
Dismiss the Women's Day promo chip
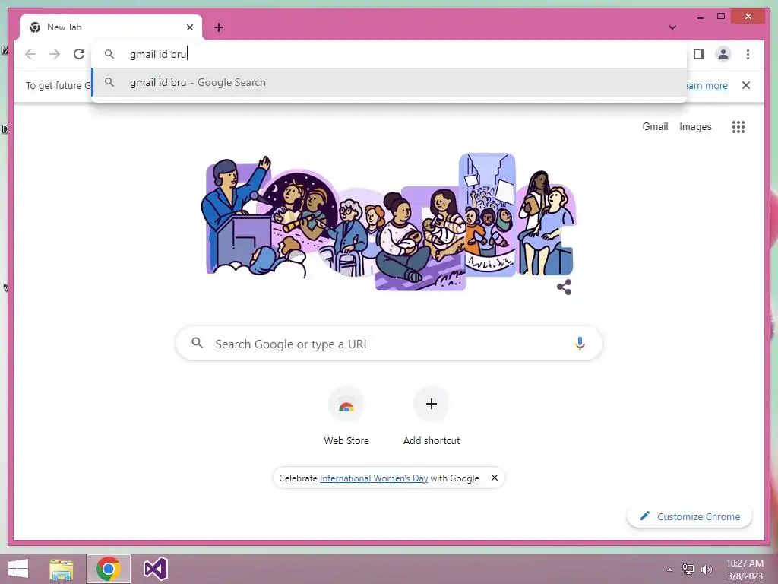click(494, 478)
